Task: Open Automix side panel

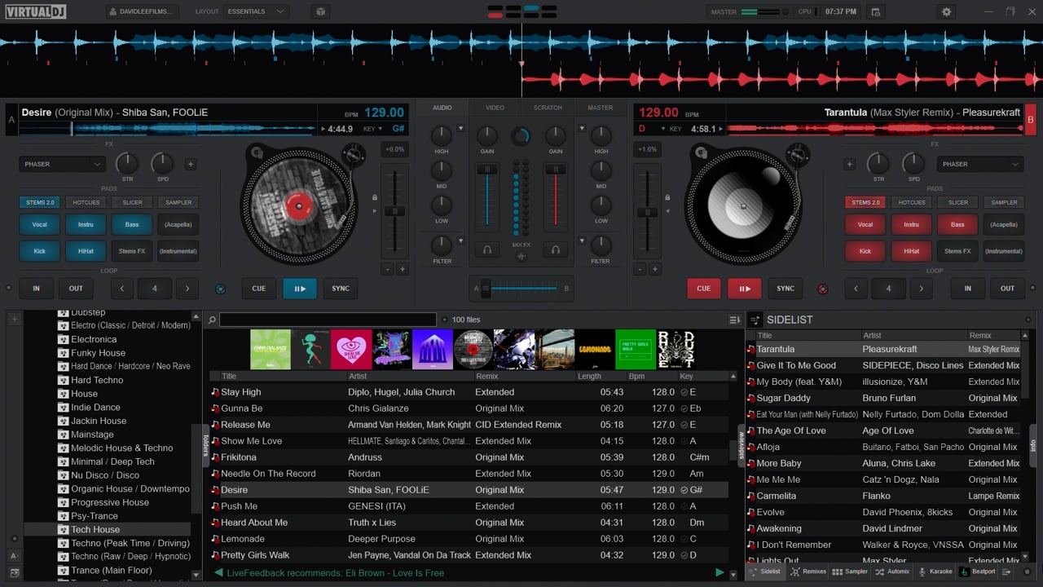Action: pyautogui.click(x=892, y=572)
